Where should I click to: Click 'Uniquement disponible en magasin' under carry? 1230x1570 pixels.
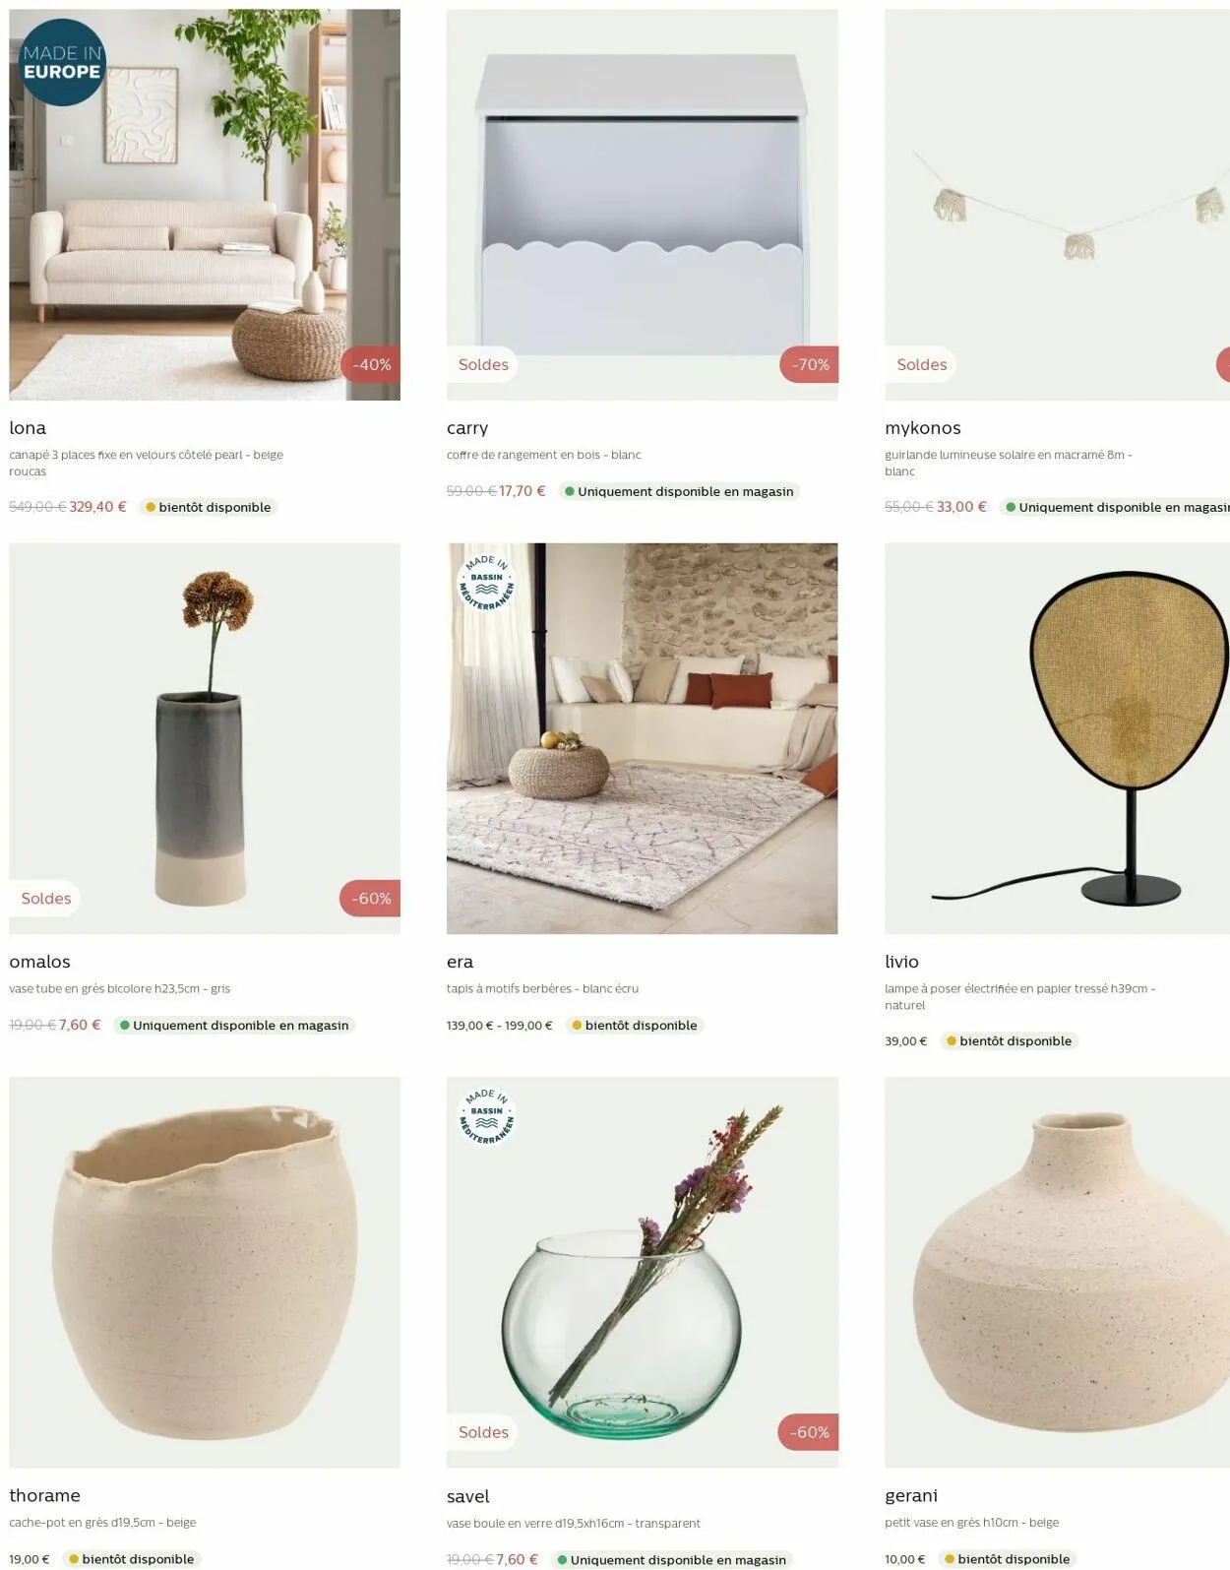point(679,491)
